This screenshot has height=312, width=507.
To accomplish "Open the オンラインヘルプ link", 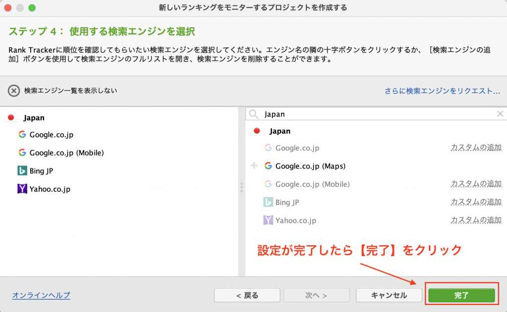I will tap(41, 295).
